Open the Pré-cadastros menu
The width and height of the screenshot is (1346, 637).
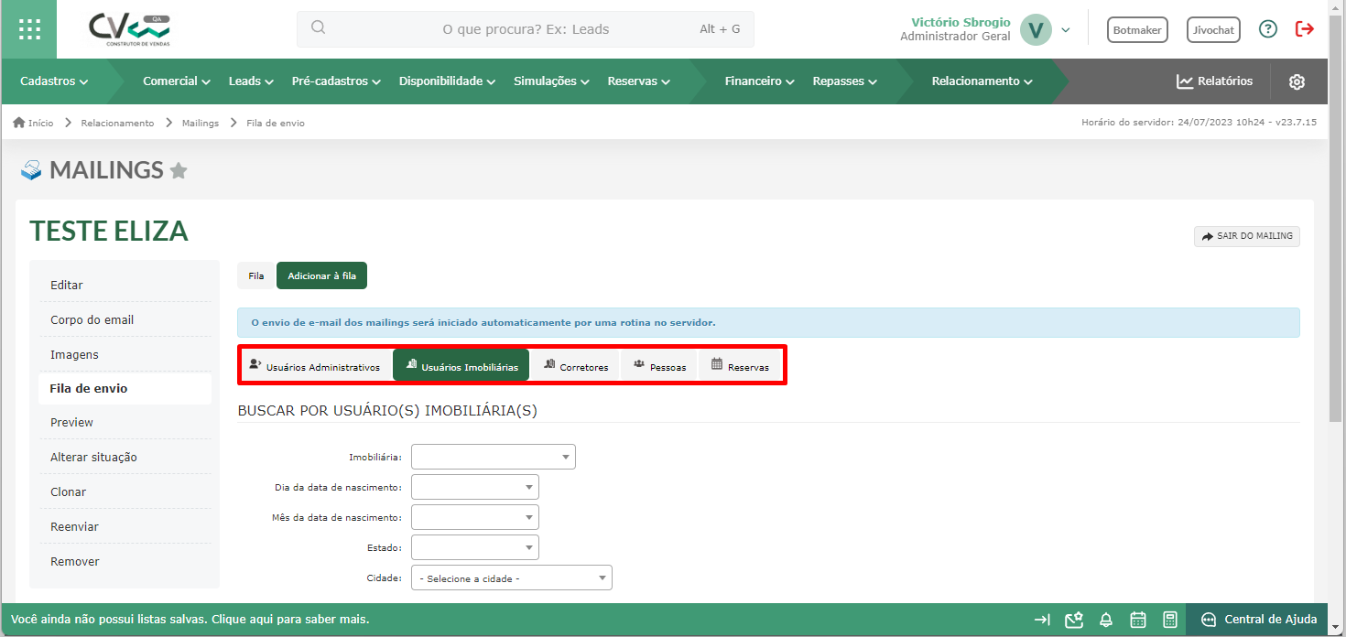336,81
